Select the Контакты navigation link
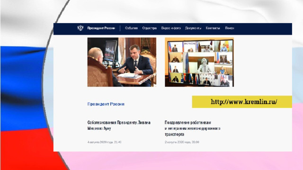 pyautogui.click(x=213, y=28)
